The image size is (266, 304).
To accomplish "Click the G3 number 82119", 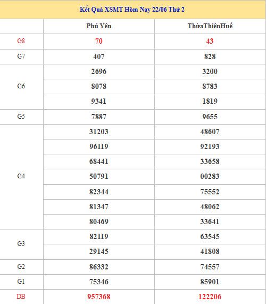I will [x=99, y=236].
